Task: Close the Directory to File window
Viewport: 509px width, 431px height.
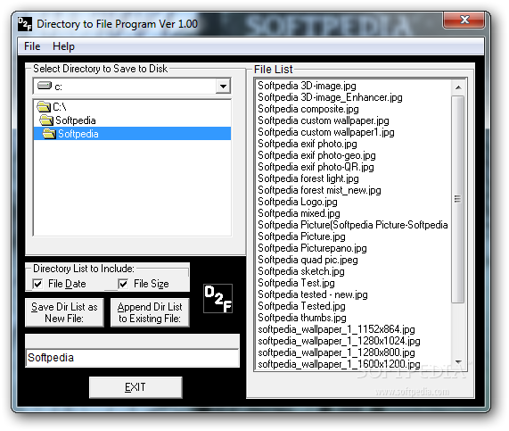Action: click(464, 20)
